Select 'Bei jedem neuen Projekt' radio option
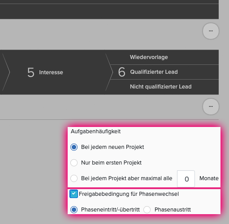The width and height of the screenshot is (229, 224). point(74,147)
